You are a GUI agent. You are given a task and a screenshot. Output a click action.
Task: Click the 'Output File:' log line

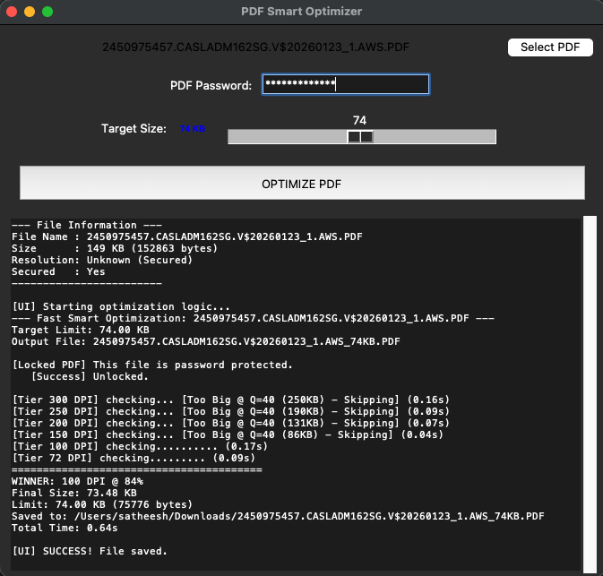click(x=206, y=341)
